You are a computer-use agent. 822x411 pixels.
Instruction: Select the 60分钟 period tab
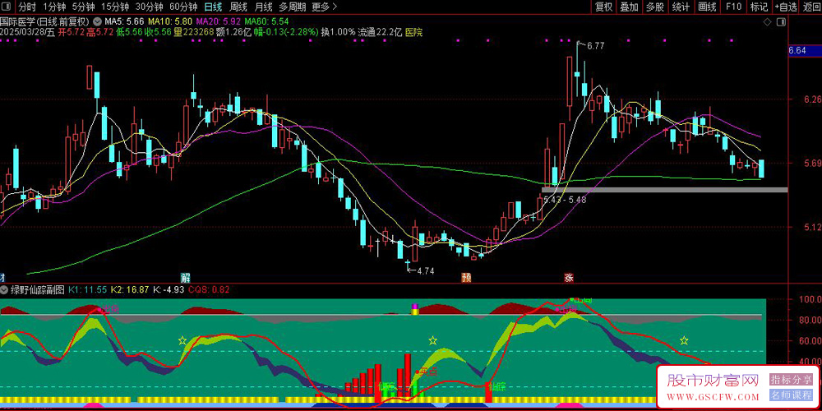pos(183,7)
